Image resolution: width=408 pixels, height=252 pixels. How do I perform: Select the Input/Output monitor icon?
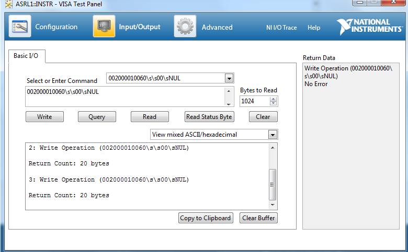point(104,26)
